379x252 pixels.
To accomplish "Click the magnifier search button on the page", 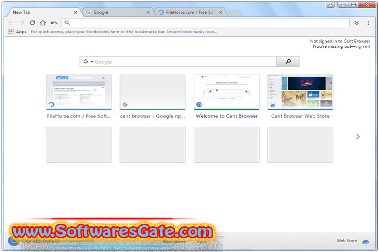I will tap(288, 61).
